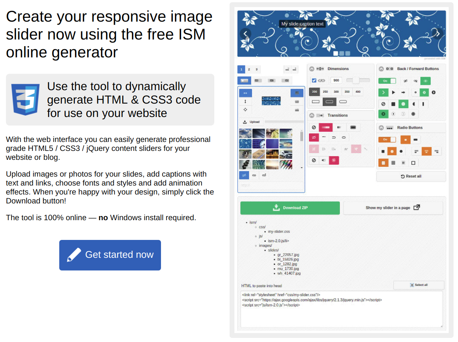Pick the colored pencils image thumbnail
This screenshot has height=342, width=458.
point(286,164)
